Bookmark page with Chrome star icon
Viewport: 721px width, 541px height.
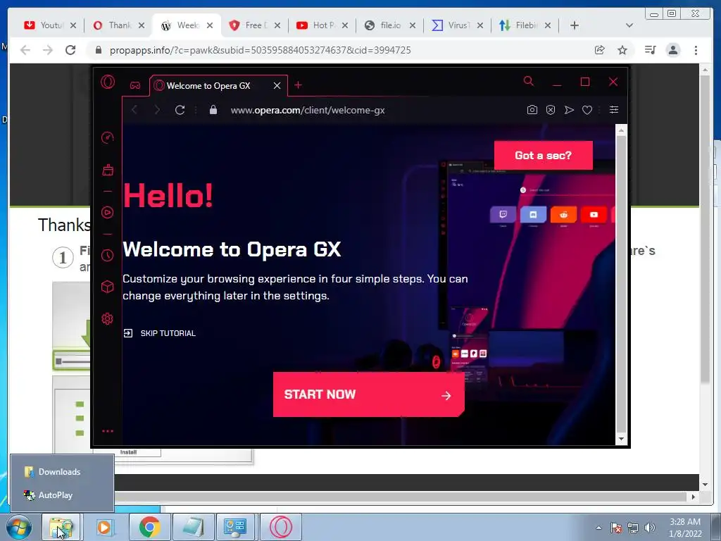(x=622, y=50)
